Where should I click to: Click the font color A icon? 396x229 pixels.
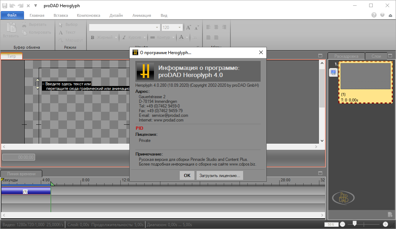tap(181, 37)
